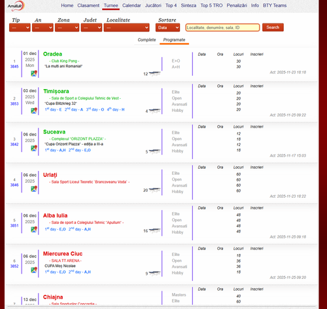
Task: Click the SALA TT ARENA venue text
Action: (x=65, y=261)
